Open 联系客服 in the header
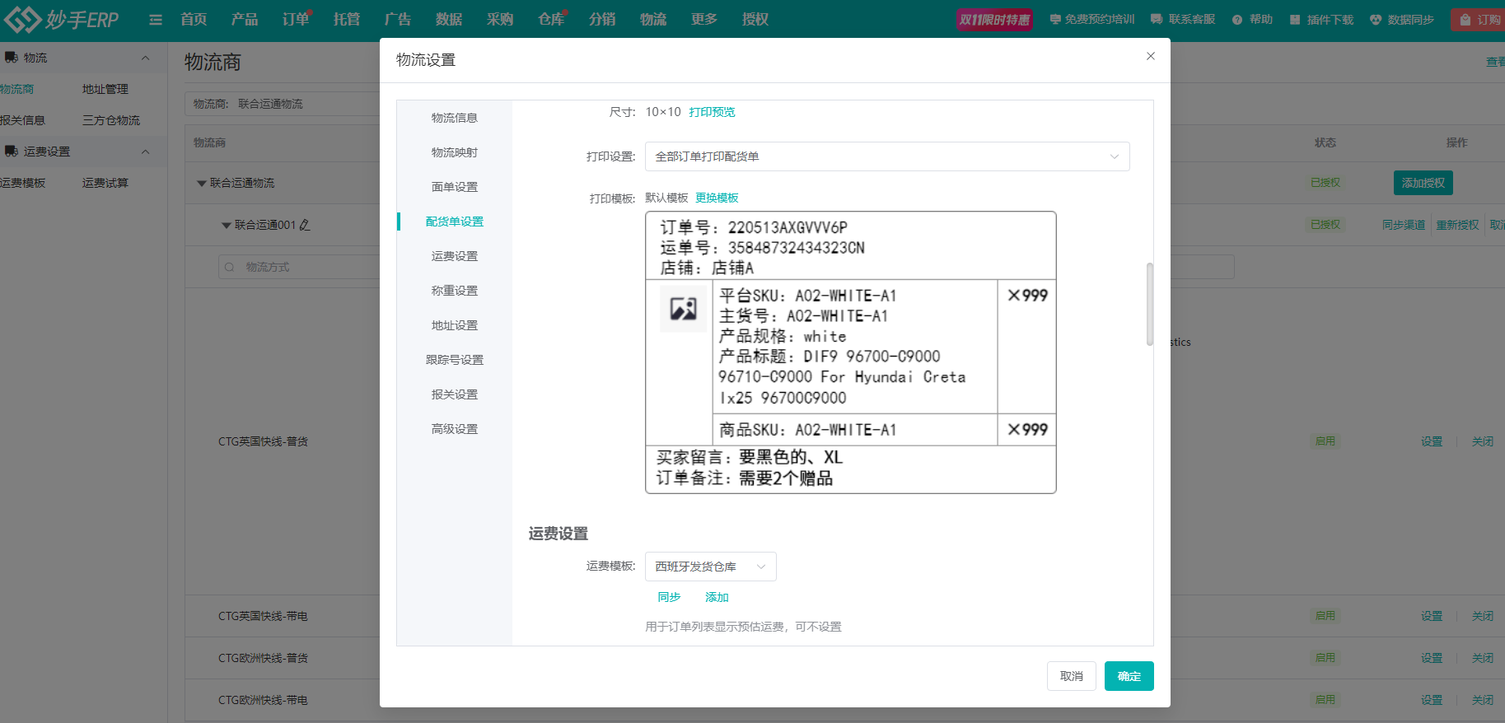Viewport: 1505px width, 723px height. [1183, 20]
